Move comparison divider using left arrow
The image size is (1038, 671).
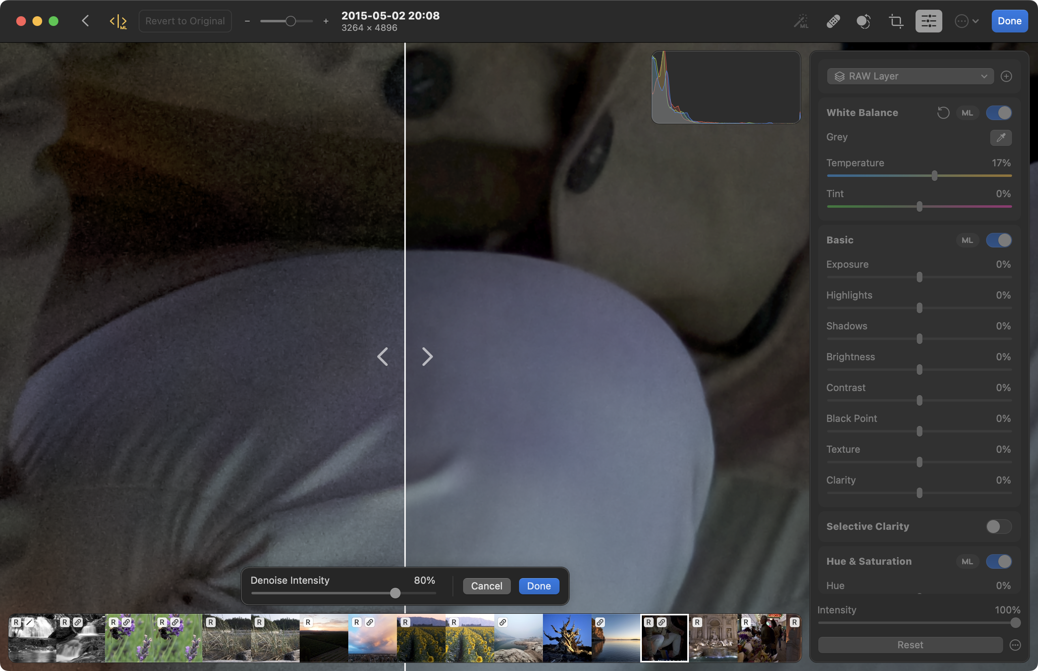click(x=383, y=357)
